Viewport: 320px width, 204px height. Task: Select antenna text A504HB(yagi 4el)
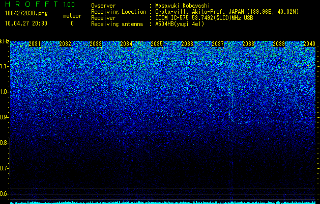coord(180,24)
